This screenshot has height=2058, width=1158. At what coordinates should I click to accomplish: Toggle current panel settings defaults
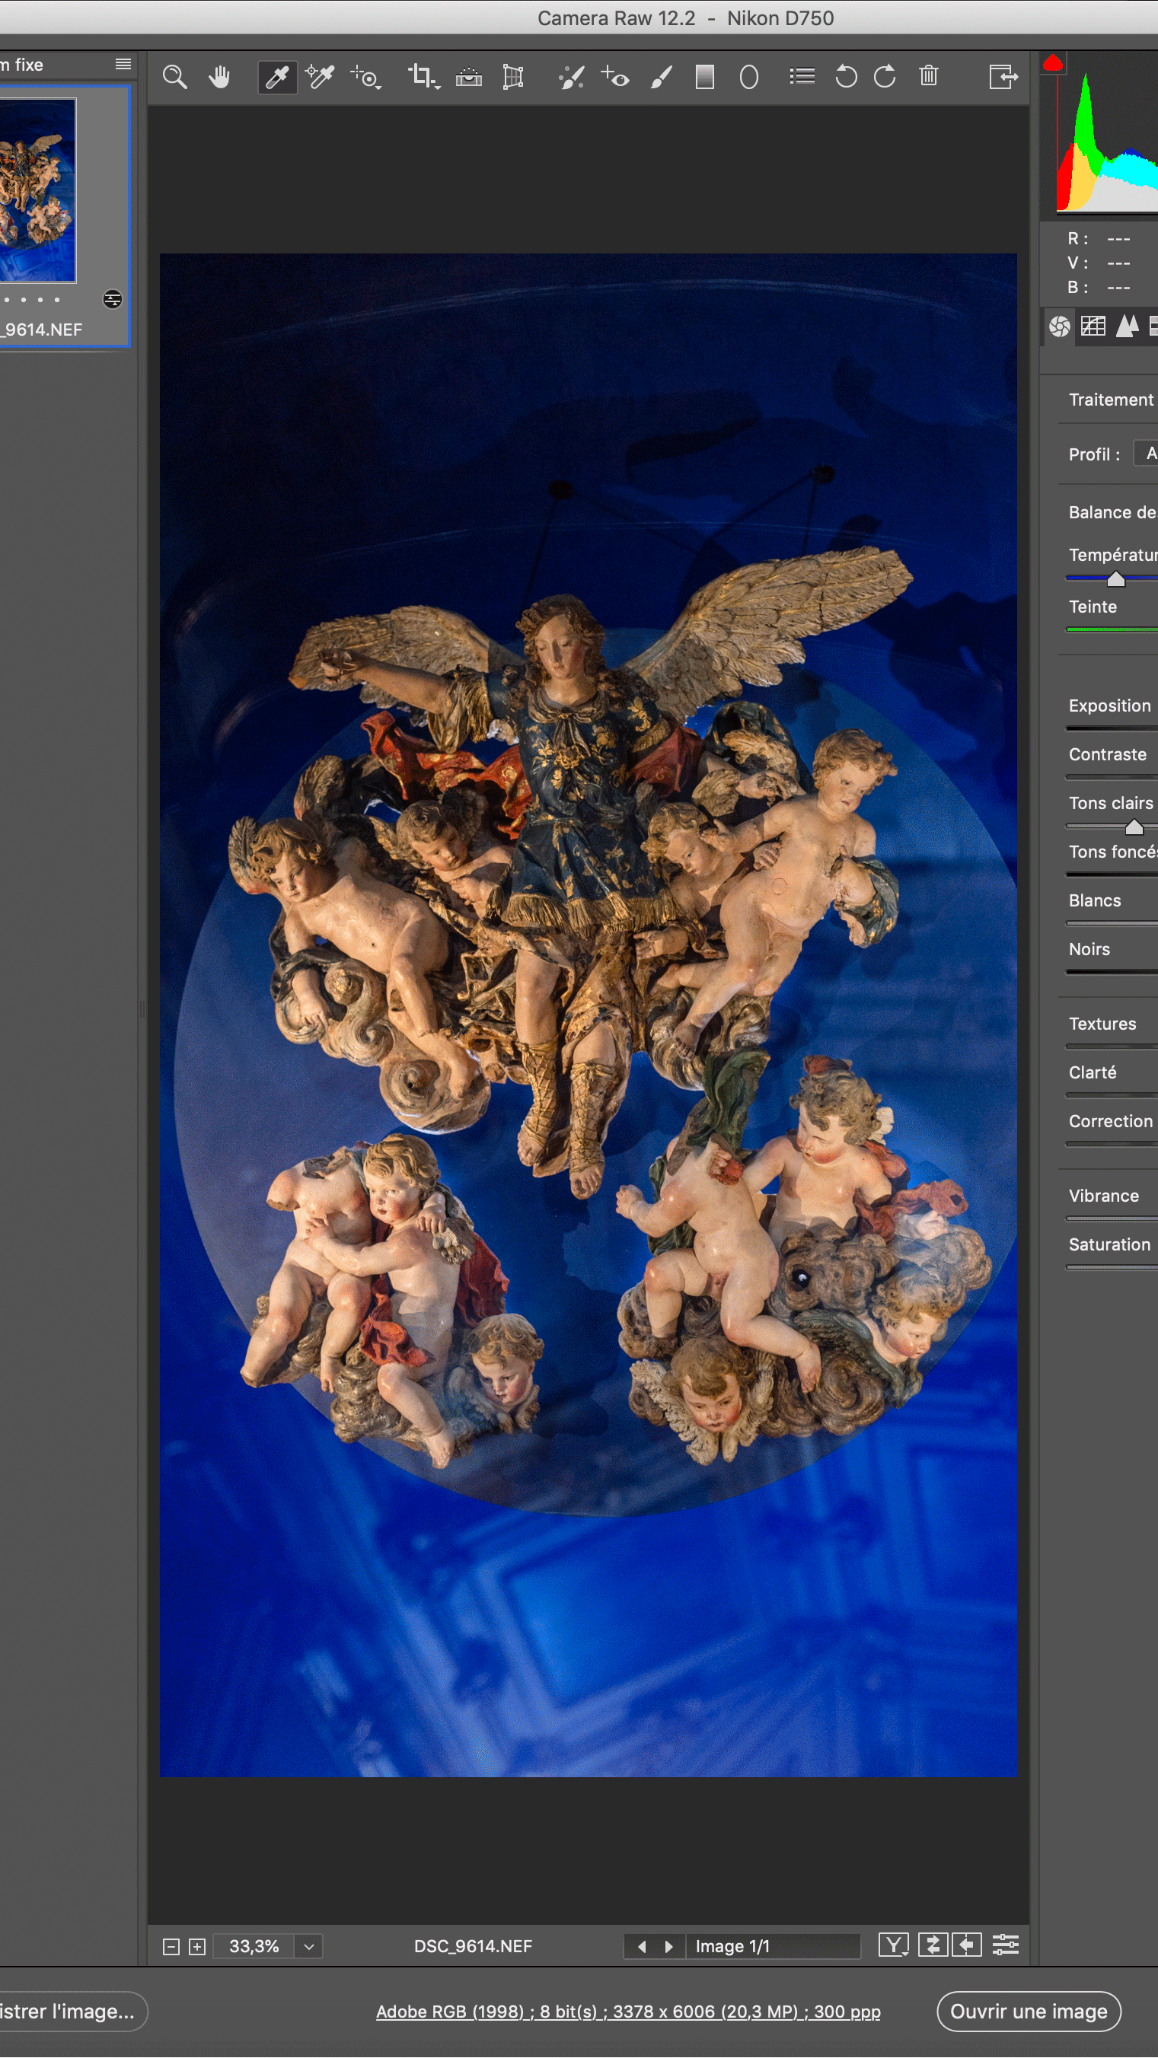[1006, 1945]
